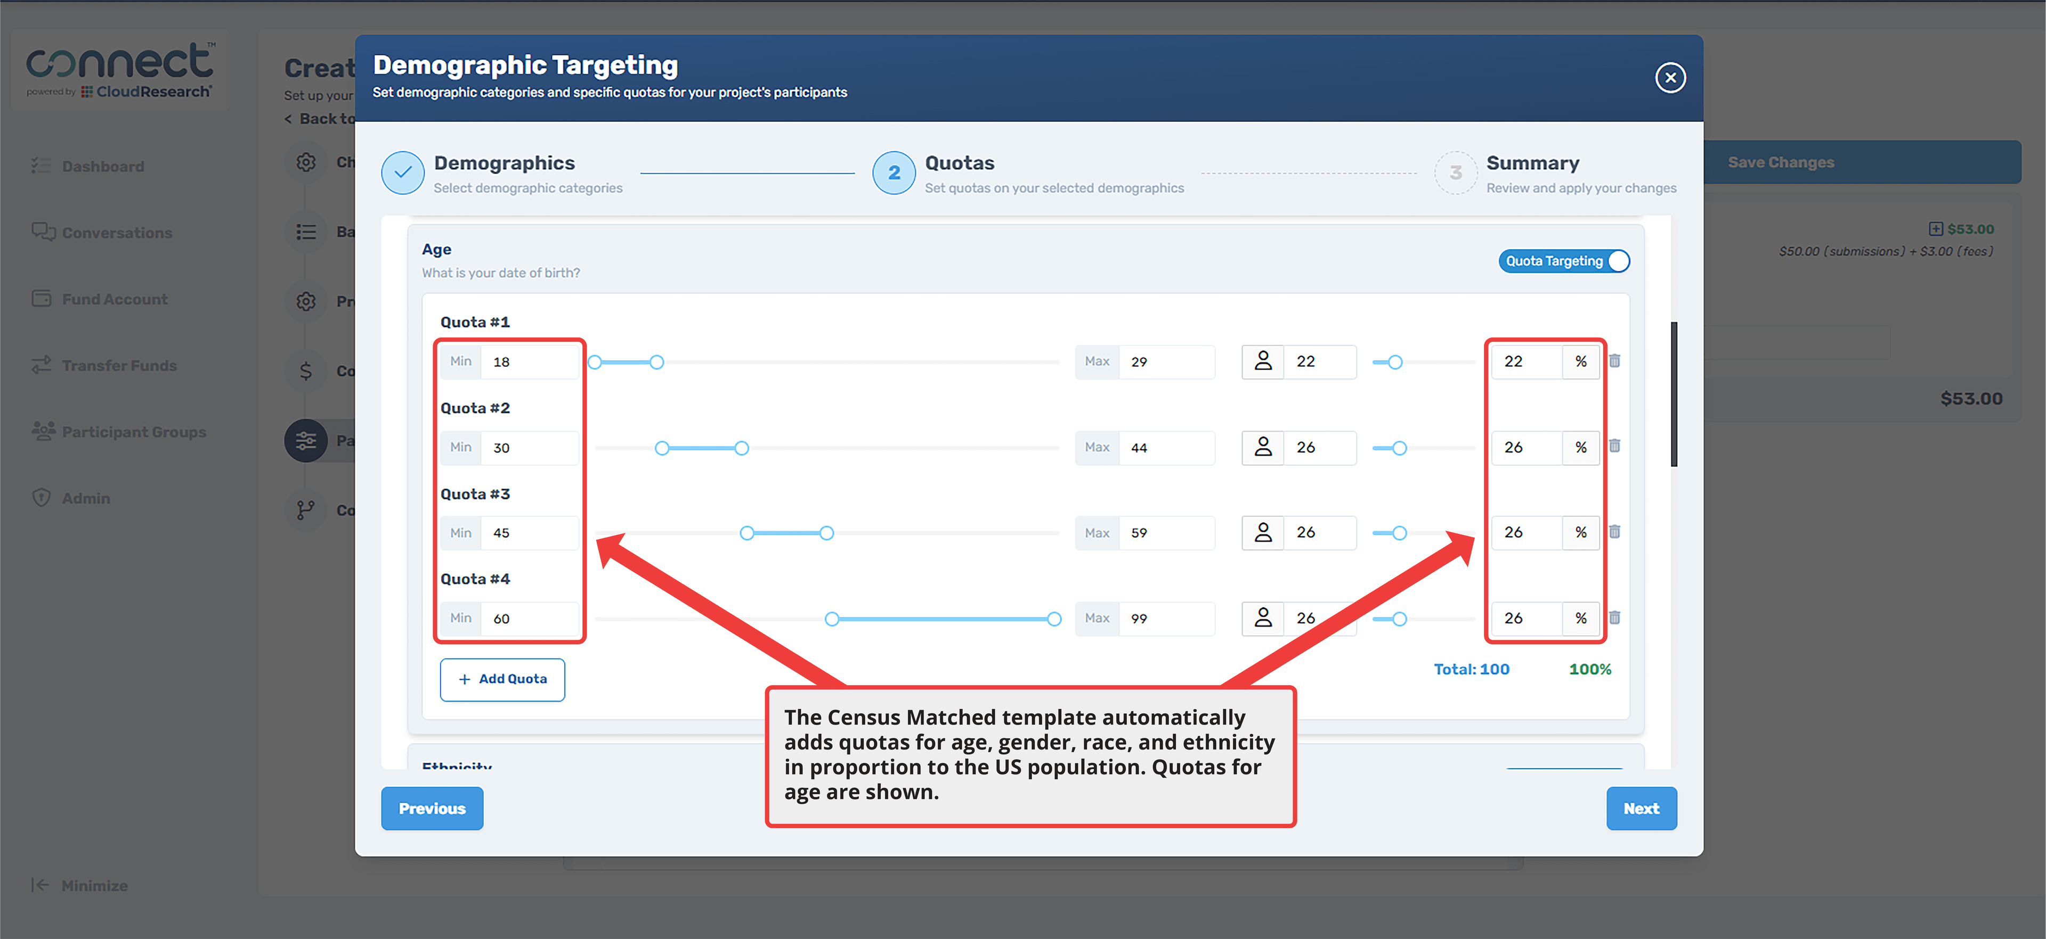
Task: Click the dollar sign step icon
Action: (x=306, y=370)
